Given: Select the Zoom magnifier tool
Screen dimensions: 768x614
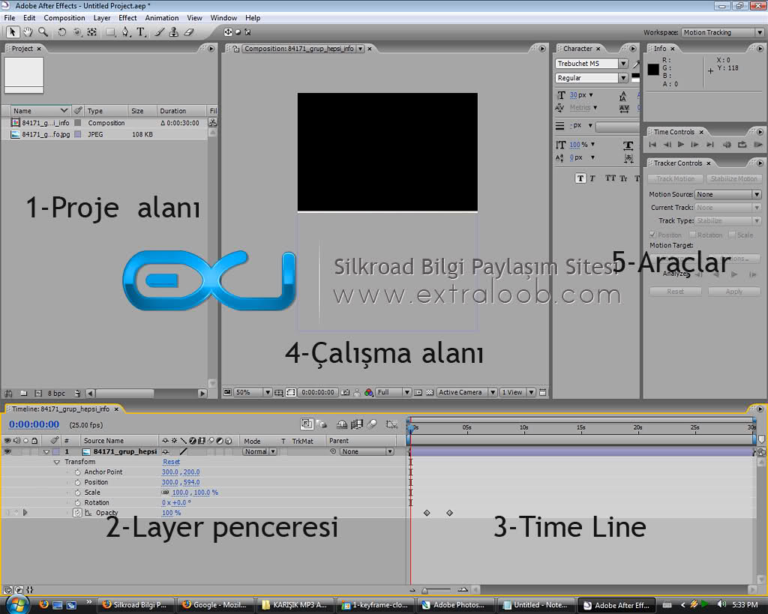Looking at the screenshot, I should point(43,32).
